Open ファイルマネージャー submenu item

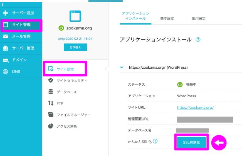(x=74, y=115)
